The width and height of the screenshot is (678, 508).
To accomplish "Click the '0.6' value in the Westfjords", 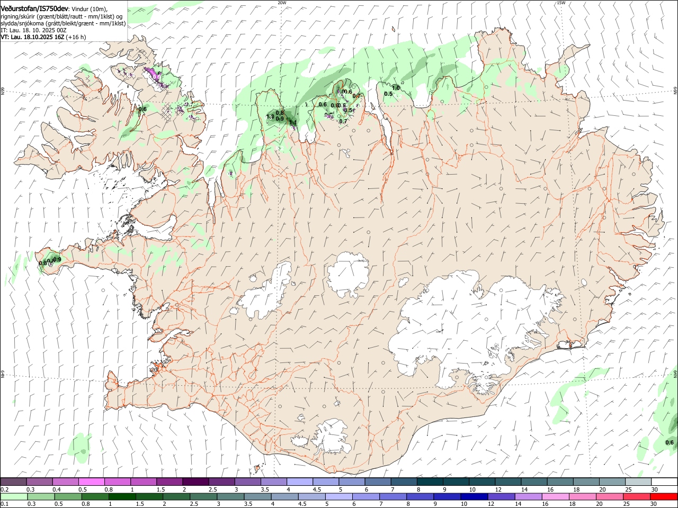I will (142, 110).
